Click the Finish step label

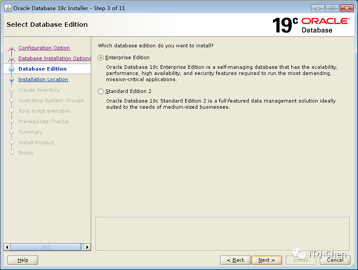[x=25, y=153]
